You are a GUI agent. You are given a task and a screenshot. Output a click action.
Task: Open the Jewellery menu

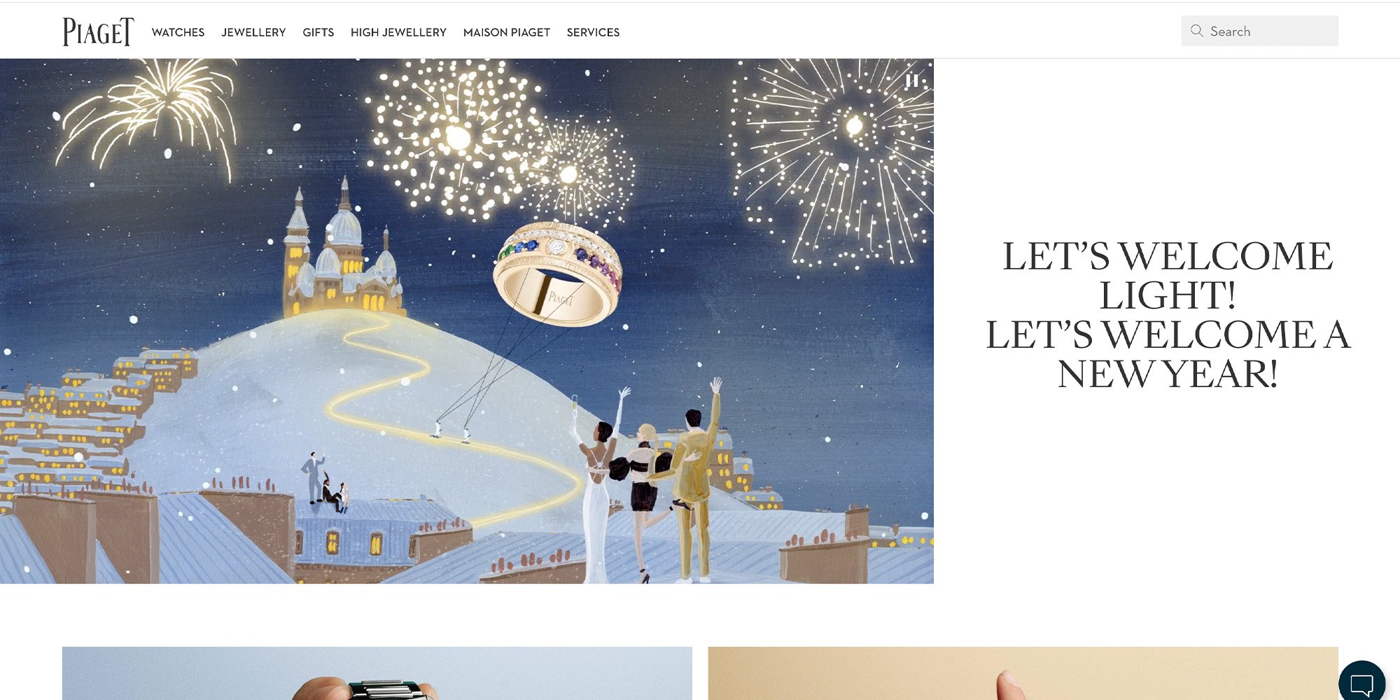[x=253, y=32]
